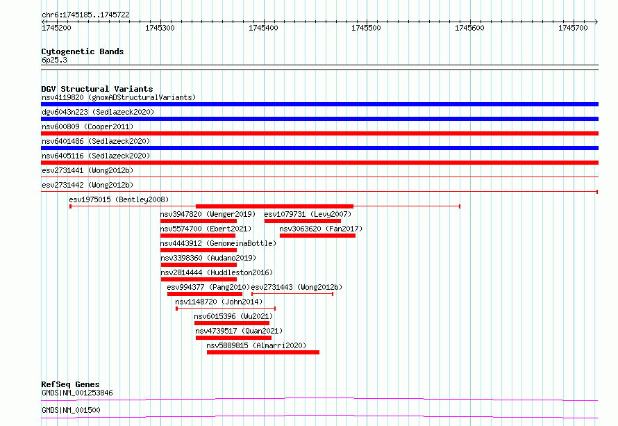Click nsv5574700 Ebert2021 label
Viewport: 618px width, 426px height.
click(x=206, y=229)
